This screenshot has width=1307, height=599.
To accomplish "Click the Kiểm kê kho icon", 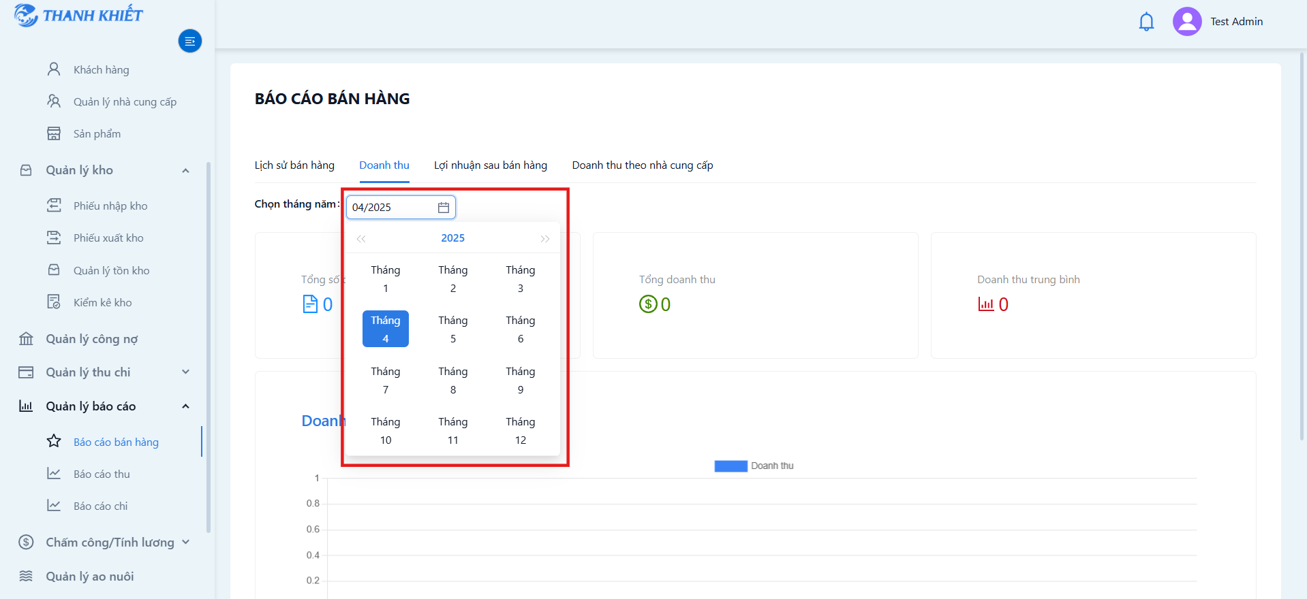I will click(54, 302).
